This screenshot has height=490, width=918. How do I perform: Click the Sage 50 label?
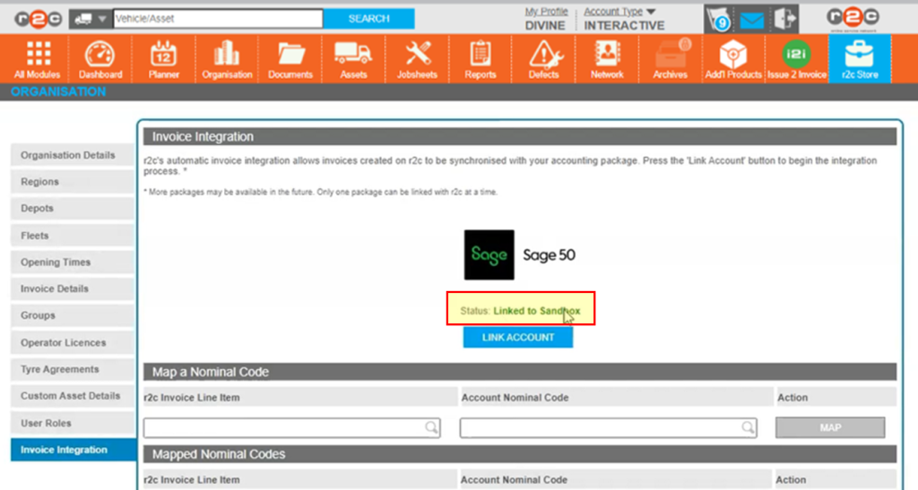pyautogui.click(x=550, y=255)
